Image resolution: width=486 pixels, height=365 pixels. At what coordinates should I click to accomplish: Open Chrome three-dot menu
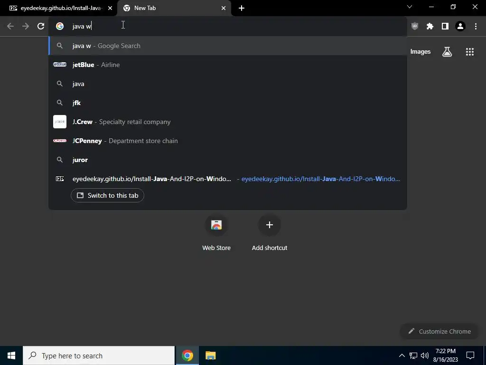(476, 26)
